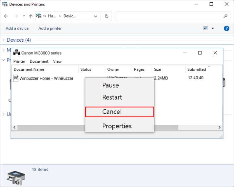Open Properties from the context menu
Image resolution: width=234 pixels, height=187 pixels.
(119, 126)
